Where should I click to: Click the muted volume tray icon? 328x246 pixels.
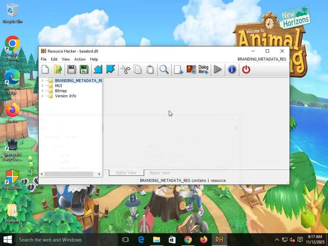click(x=292, y=240)
